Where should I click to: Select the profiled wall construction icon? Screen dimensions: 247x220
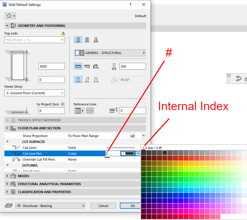point(96,40)
